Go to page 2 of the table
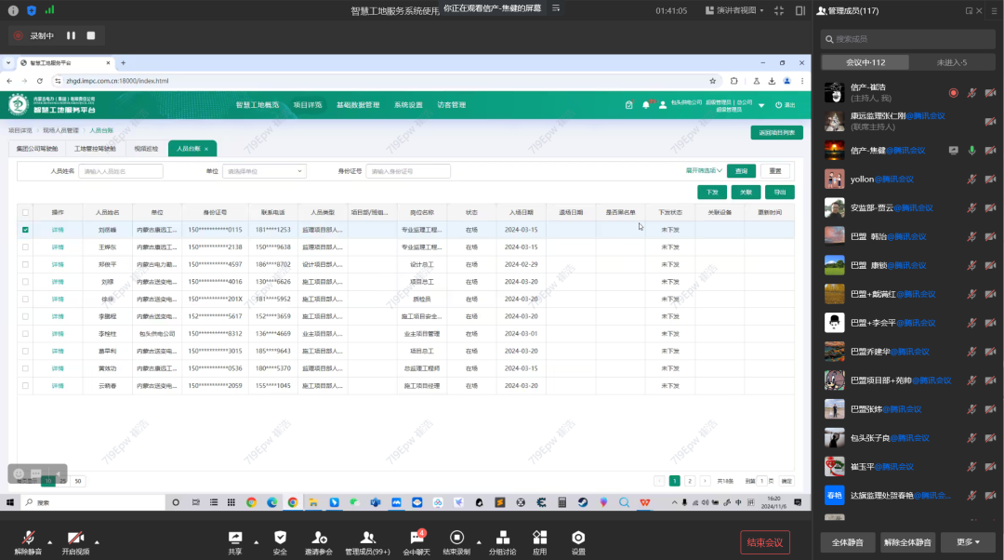The width and height of the screenshot is (1004, 560). 690,481
